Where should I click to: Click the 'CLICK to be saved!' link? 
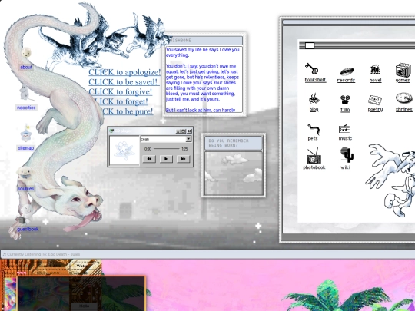tap(123, 81)
